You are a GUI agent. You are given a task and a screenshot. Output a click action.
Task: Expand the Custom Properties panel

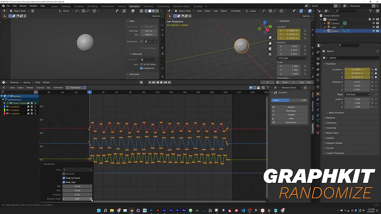(x=335, y=153)
